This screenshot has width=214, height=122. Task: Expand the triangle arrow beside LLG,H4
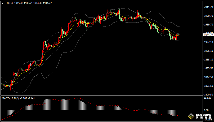(2, 3)
